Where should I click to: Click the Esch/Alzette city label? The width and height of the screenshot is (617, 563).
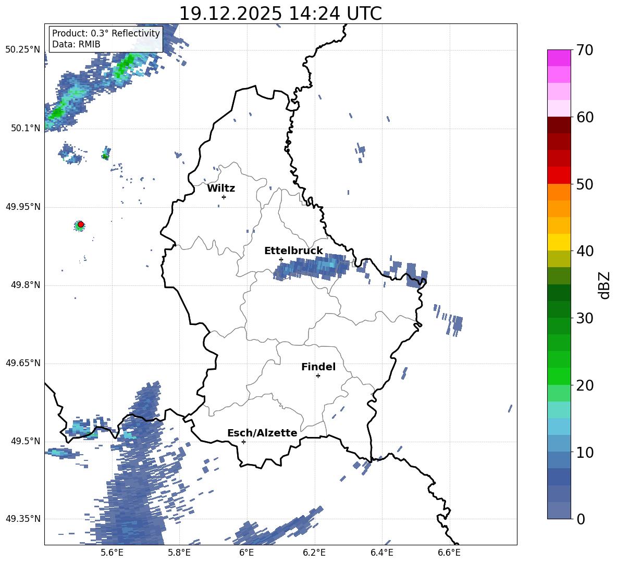262,433
